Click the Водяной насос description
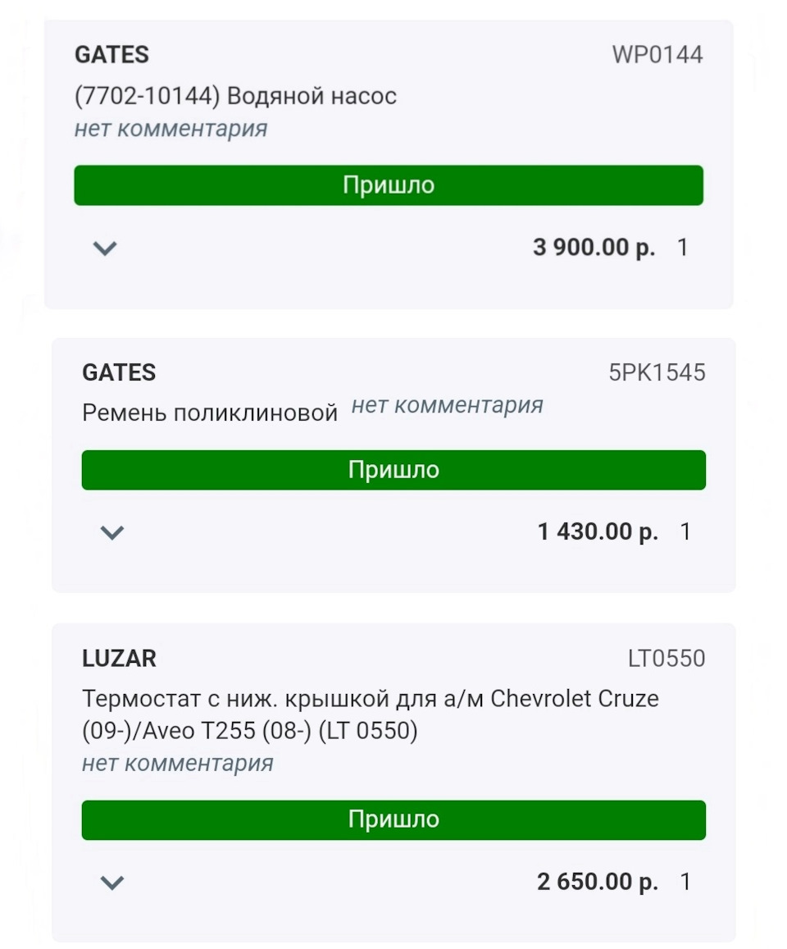Image resolution: width=787 pixels, height=949 pixels. [235, 96]
